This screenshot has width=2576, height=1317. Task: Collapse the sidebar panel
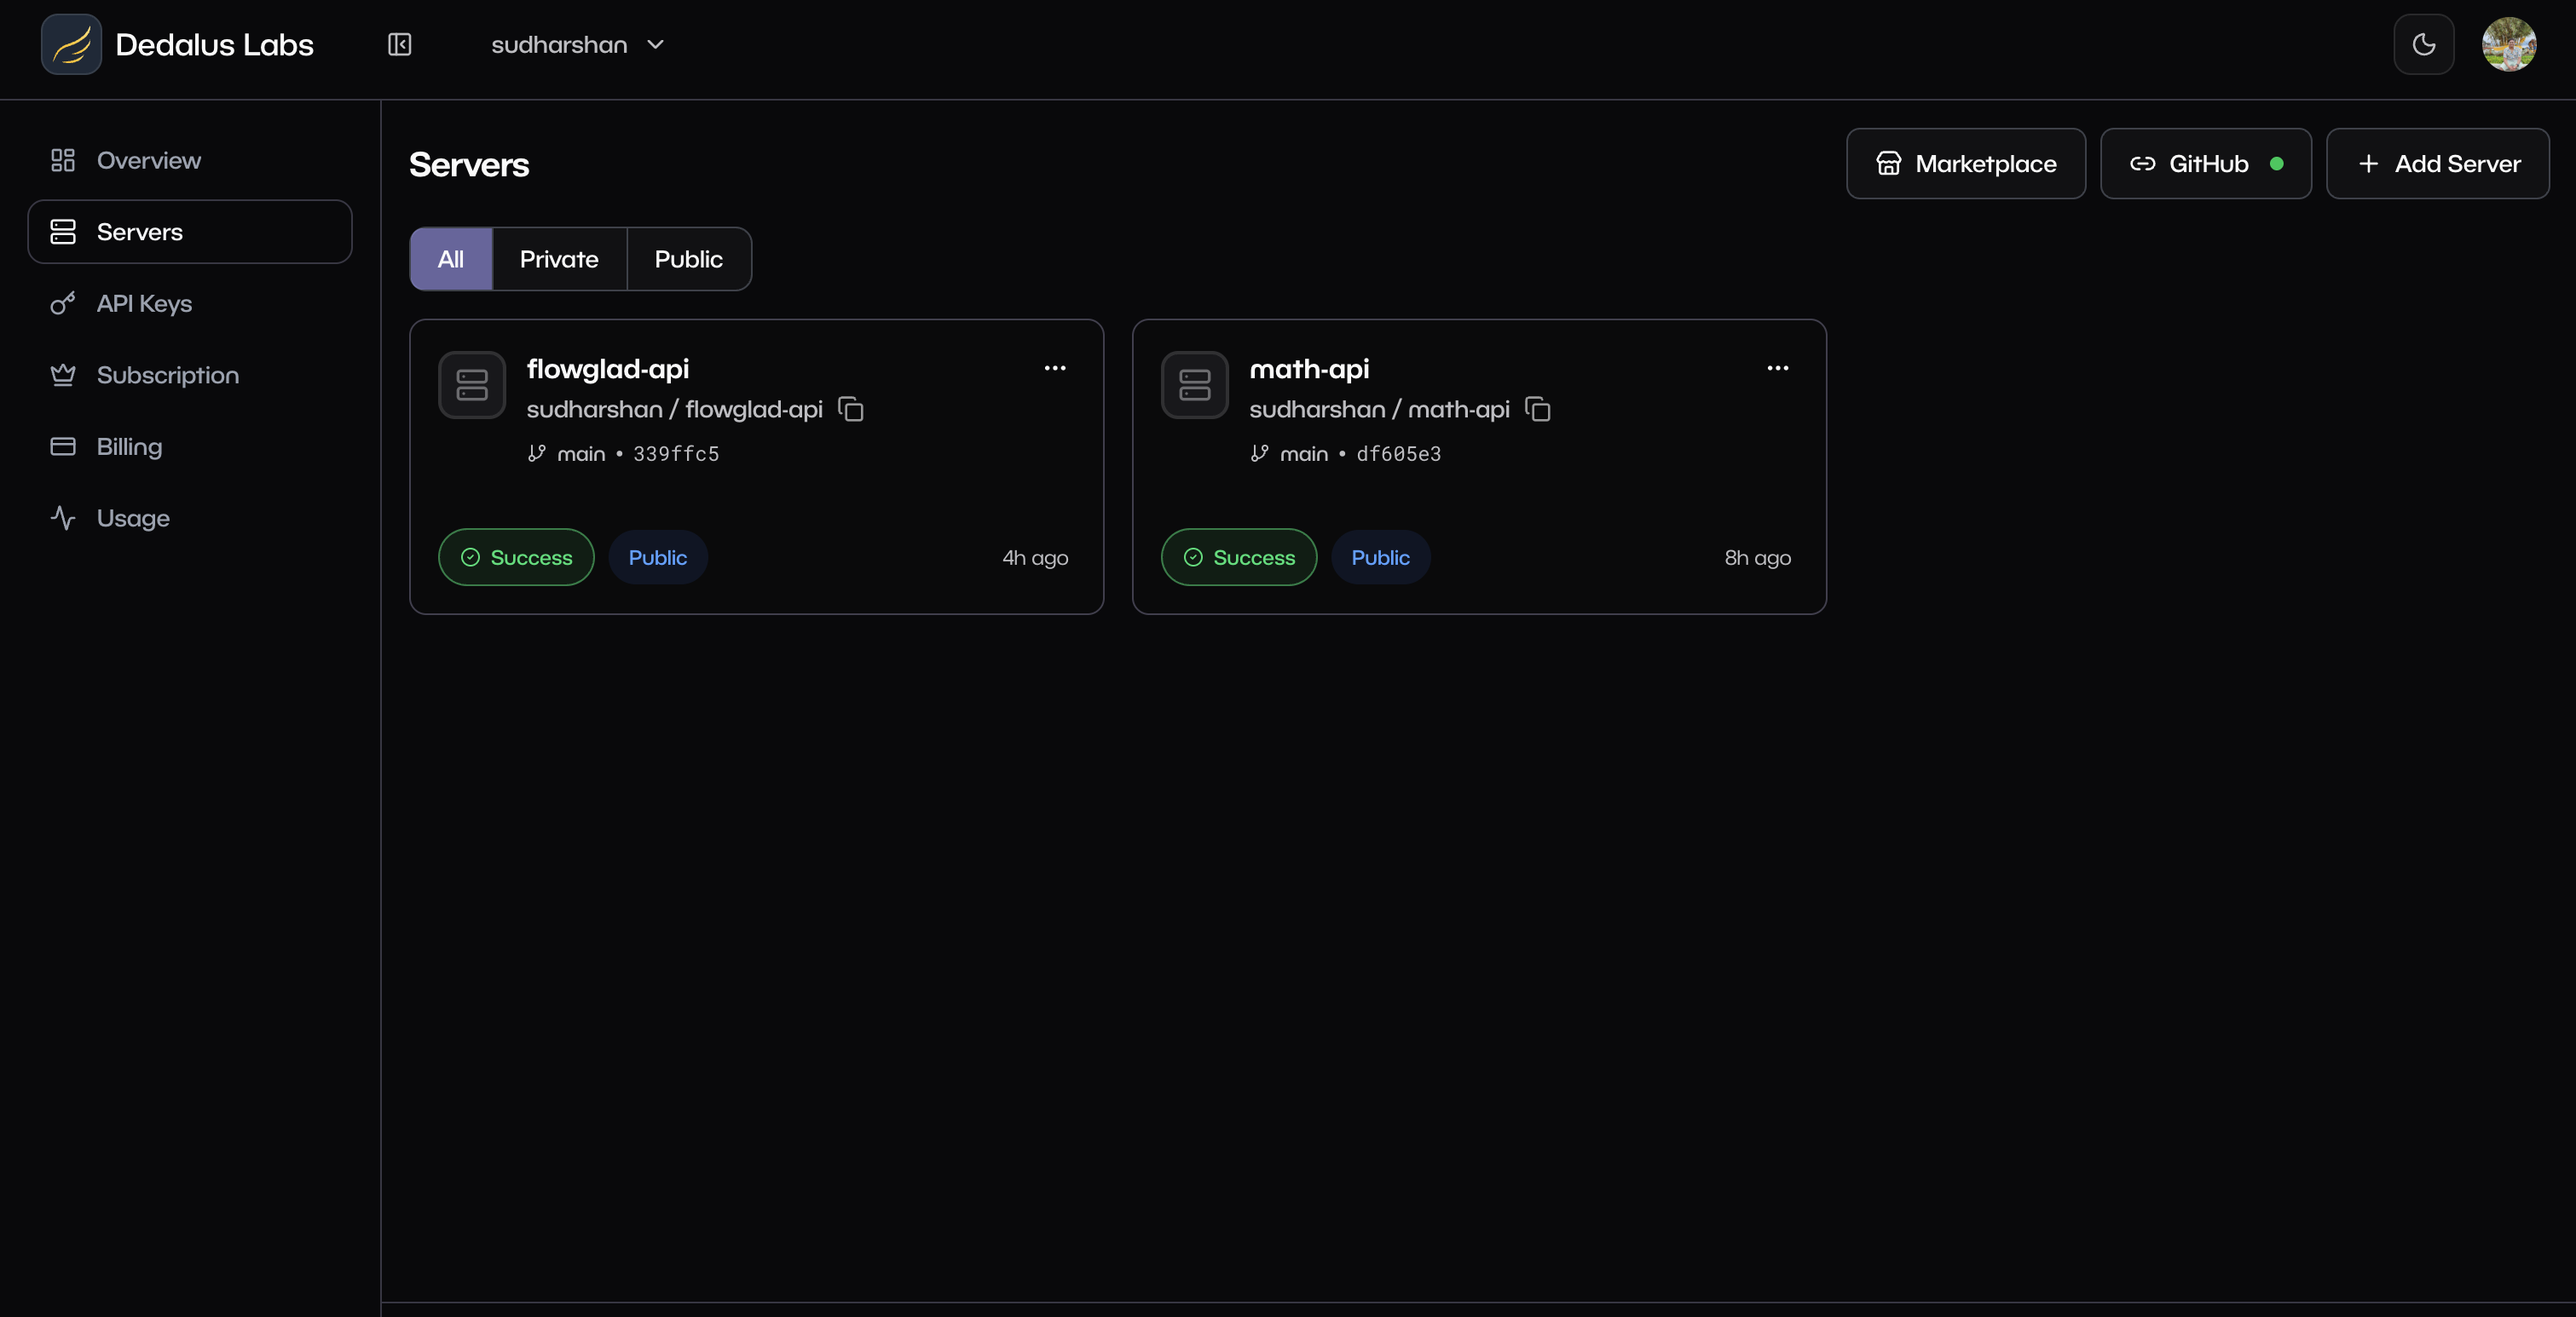tap(399, 45)
